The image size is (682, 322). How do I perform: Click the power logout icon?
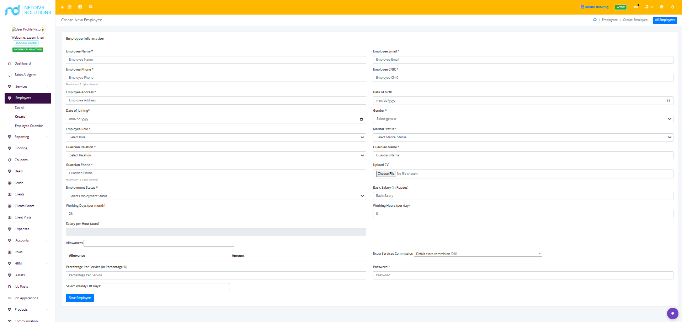(x=672, y=7)
